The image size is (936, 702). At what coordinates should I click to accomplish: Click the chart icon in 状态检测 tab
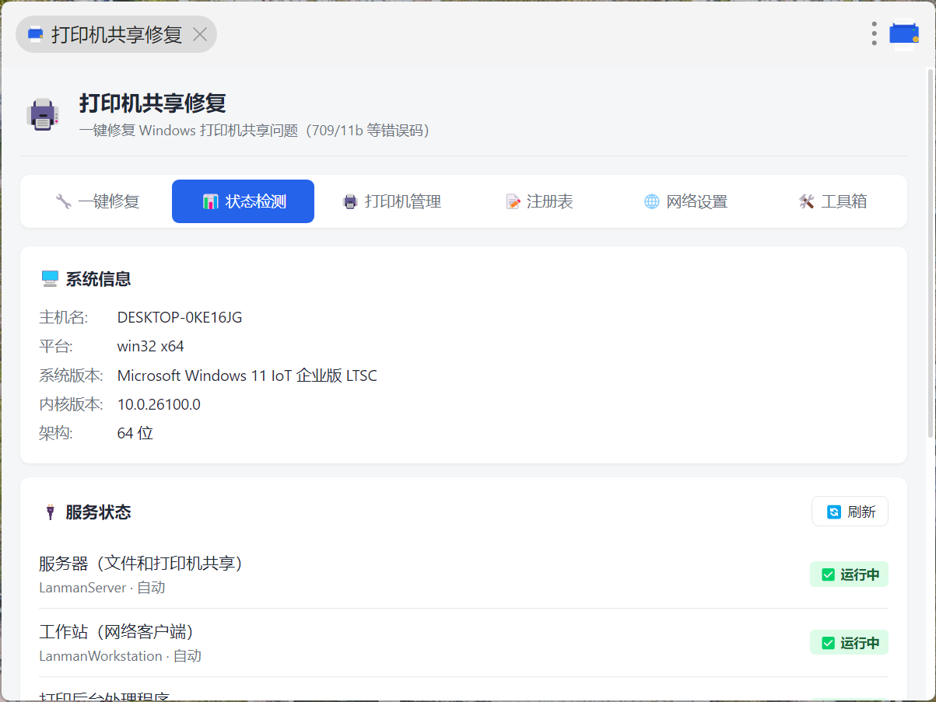(211, 201)
